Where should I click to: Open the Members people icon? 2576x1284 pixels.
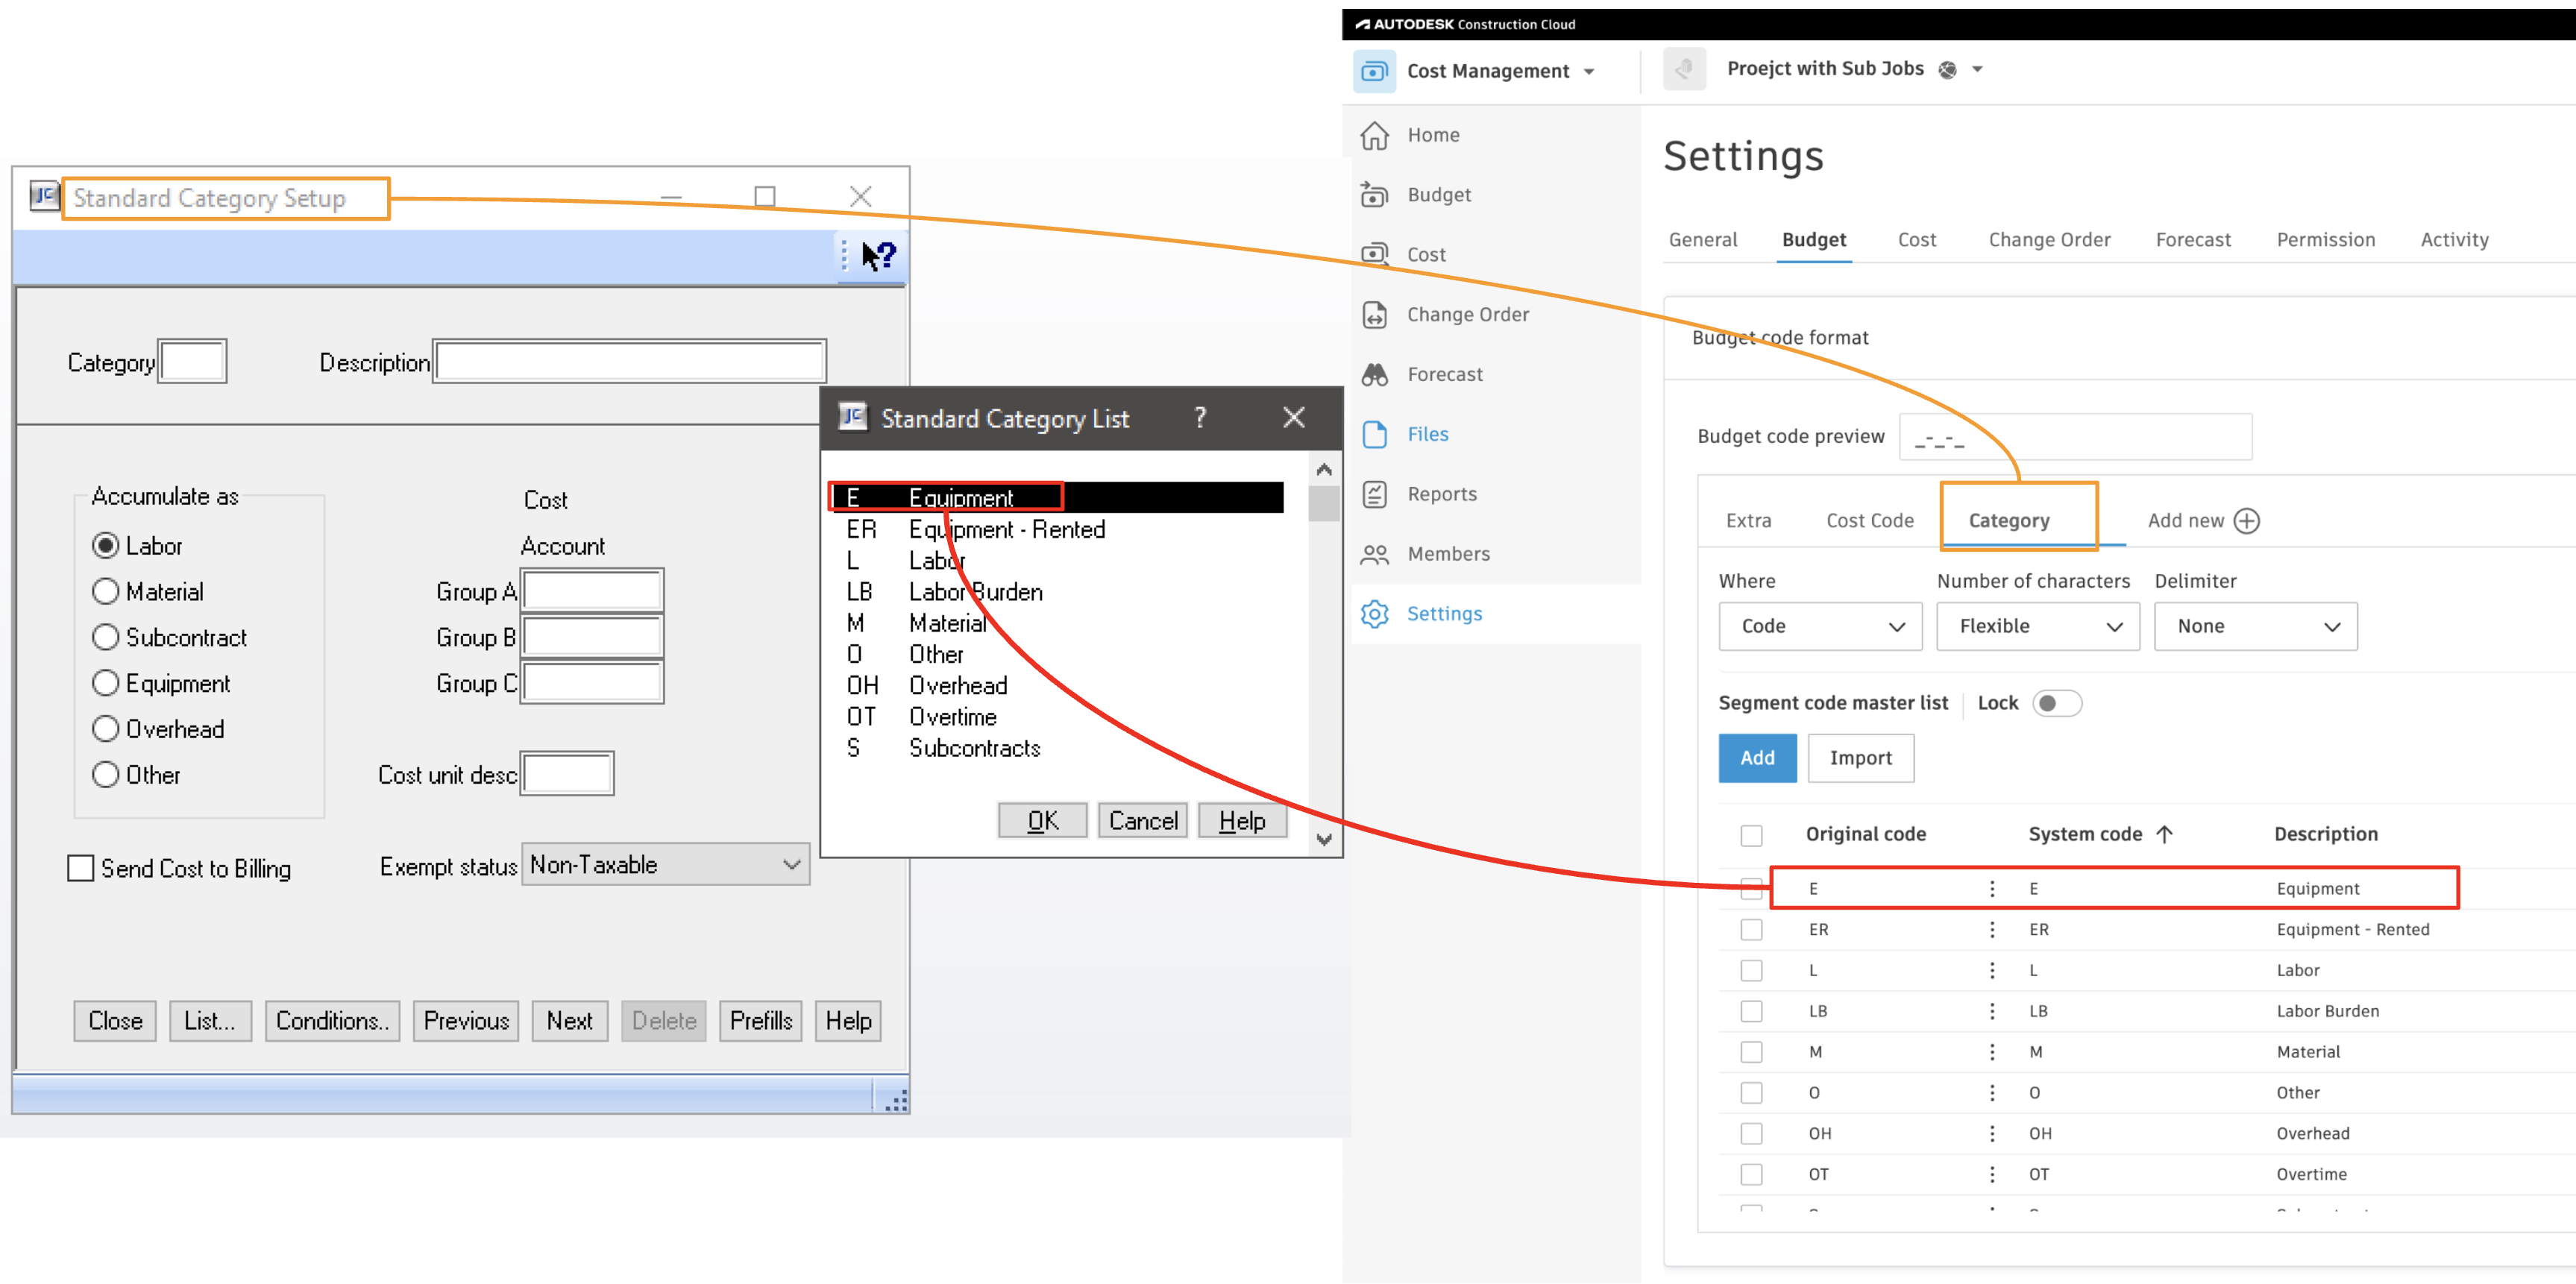coord(1375,554)
